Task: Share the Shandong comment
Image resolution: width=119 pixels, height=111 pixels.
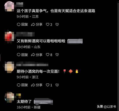Action: [37, 55]
